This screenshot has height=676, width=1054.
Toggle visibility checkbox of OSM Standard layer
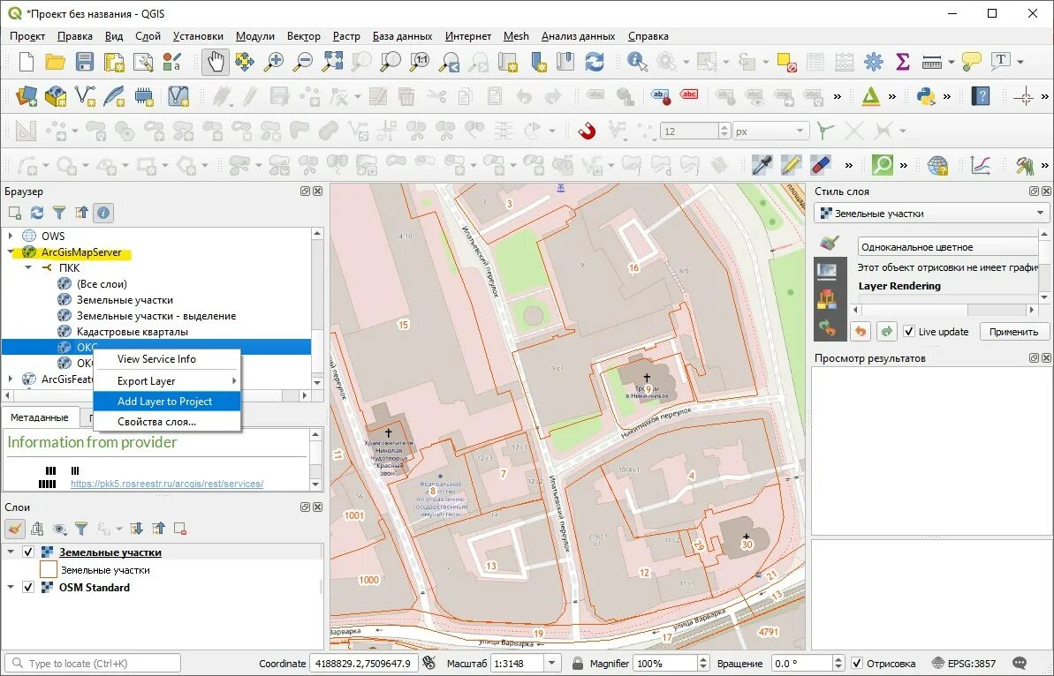[28, 588]
